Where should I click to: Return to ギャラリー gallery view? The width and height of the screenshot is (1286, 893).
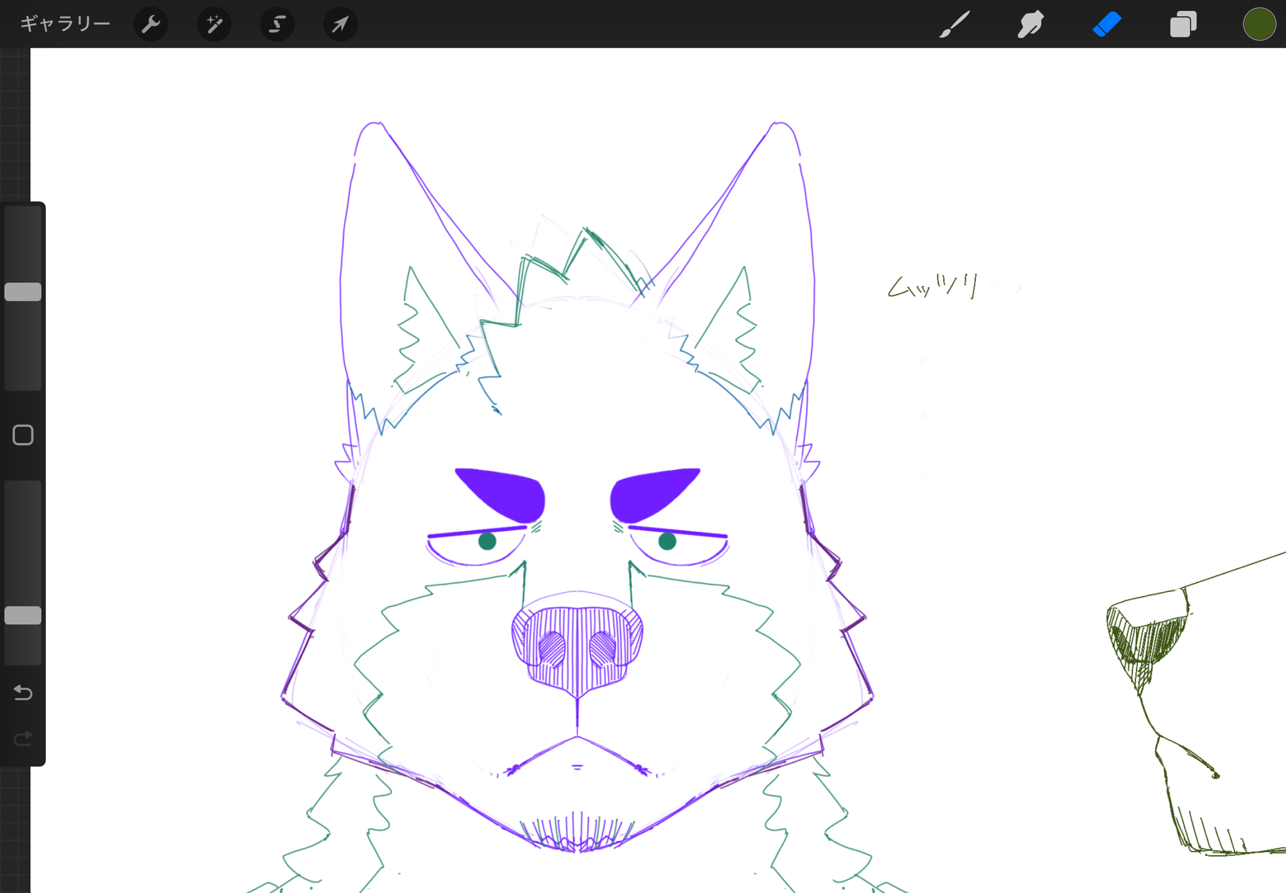65,24
